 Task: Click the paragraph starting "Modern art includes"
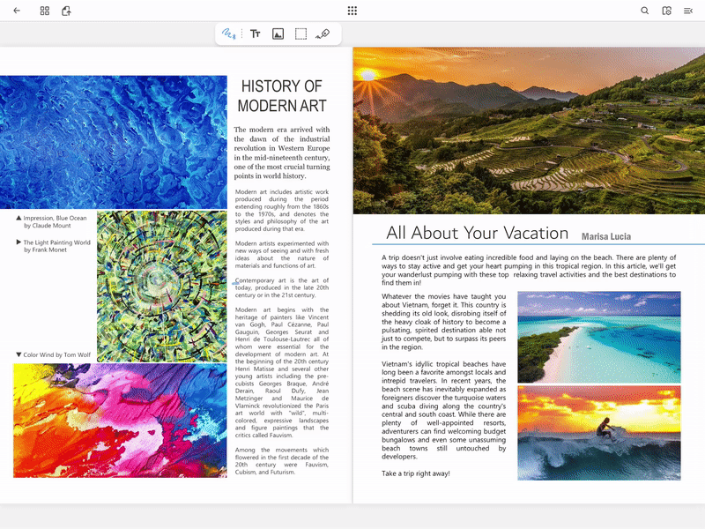click(x=282, y=210)
